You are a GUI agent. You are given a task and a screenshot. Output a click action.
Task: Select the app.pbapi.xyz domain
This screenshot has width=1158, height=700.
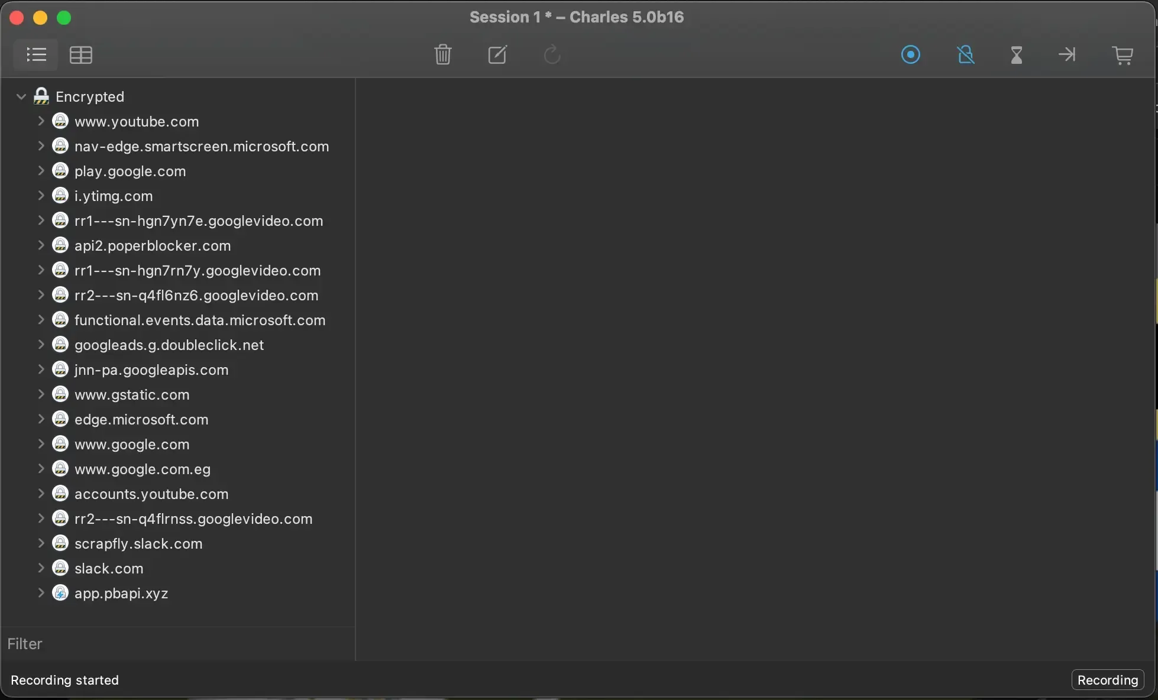(x=121, y=593)
